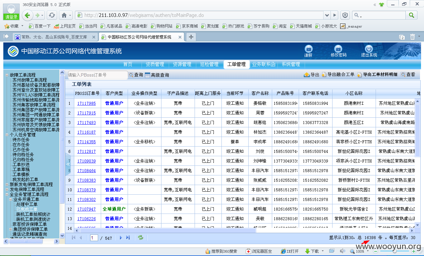
Task: Open a new browser tab with plus
Action: coord(191,37)
